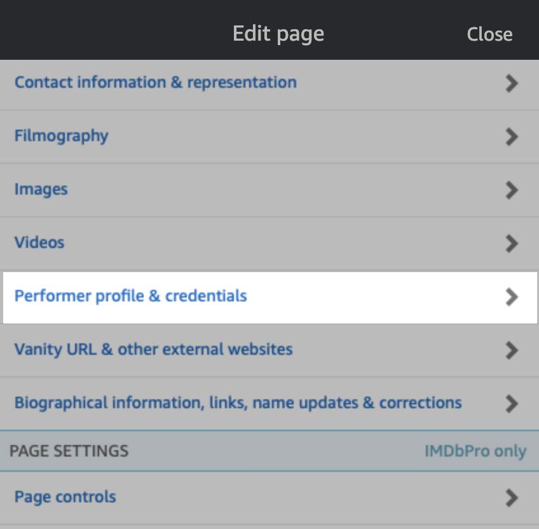
Task: Open Vanity URL & other external websites
Action: pos(153,350)
